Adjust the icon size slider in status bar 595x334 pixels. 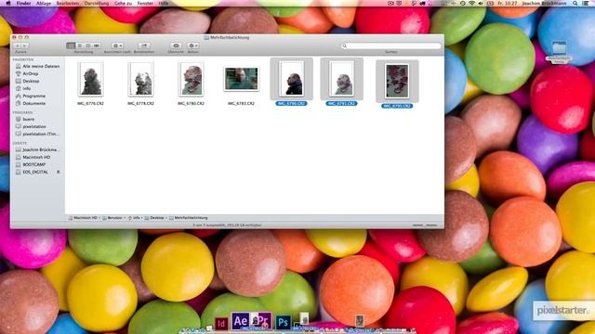pos(425,225)
